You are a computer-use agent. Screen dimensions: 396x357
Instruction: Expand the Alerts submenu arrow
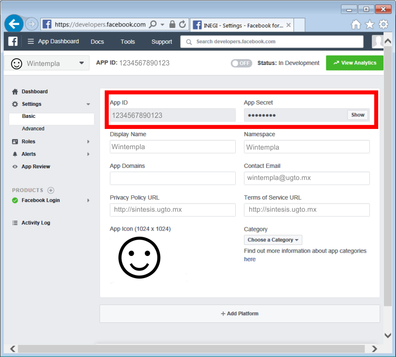click(x=88, y=154)
